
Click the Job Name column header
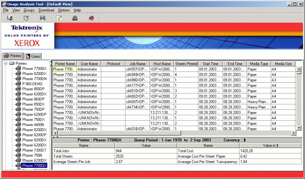click(138, 64)
